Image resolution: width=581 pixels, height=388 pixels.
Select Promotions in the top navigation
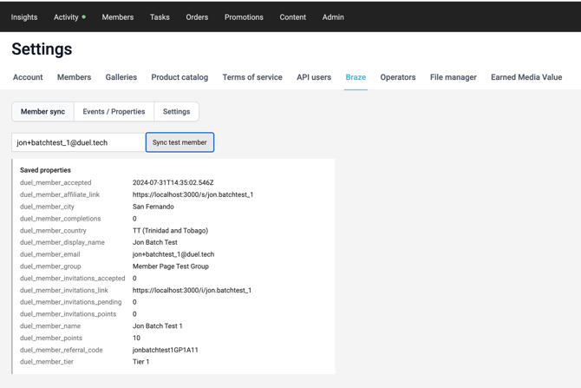tap(244, 17)
